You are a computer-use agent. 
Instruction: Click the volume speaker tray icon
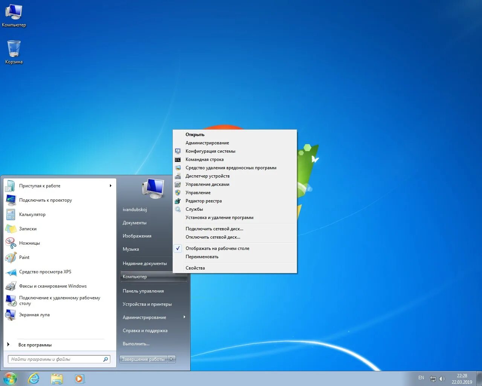442,379
